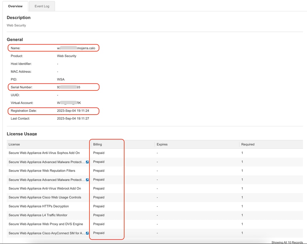Click Showing All 10 Records status text

click(x=287, y=242)
